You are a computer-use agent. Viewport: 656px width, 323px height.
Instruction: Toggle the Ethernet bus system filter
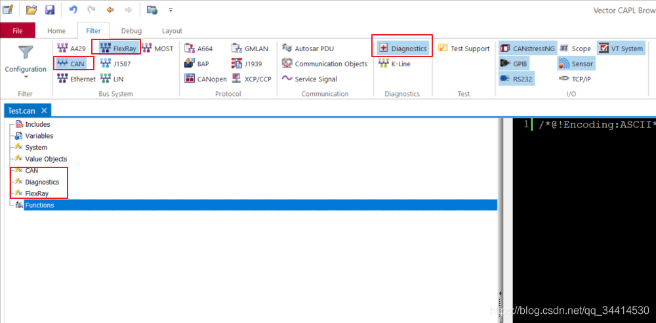[x=76, y=79]
